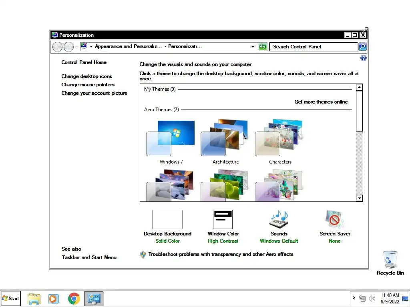410x307 pixels.
Task: Open Screen Saver settings icon
Action: pyautogui.click(x=334, y=219)
